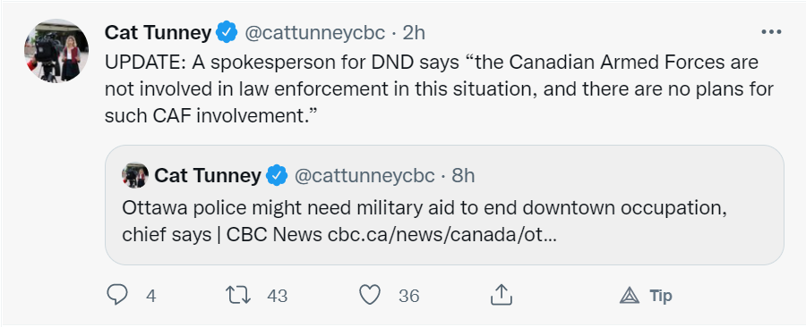
Task: Retweet this update using the retweet icon
Action: 238,295
